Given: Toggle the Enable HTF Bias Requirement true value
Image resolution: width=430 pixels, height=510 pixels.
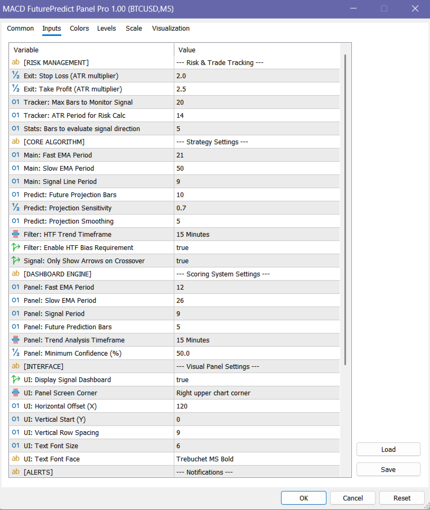Looking at the screenshot, I should pos(183,247).
